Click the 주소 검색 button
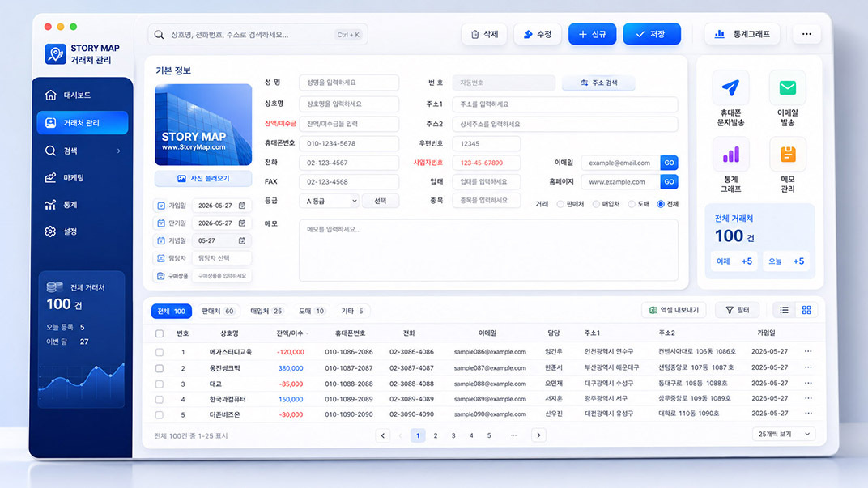Viewport: 868px width, 488px height. (x=598, y=83)
